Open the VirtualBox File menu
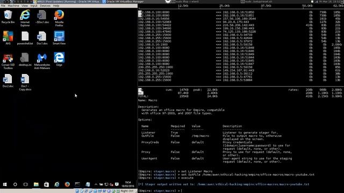The width and height of the screenshot is (344, 193). tap(3, 6)
